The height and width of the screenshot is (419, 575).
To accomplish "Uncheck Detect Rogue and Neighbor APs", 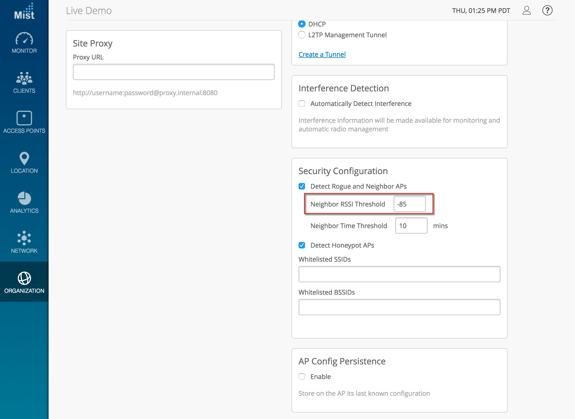I will point(302,186).
